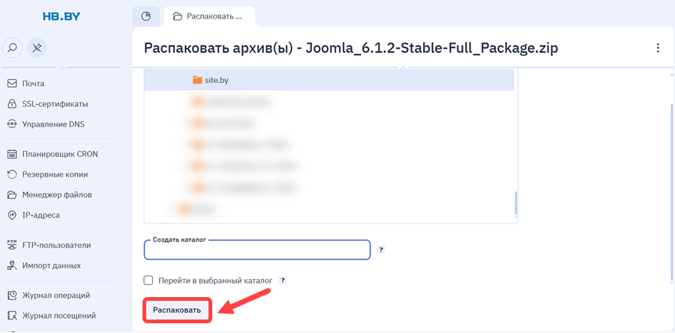Click the search magnifier icon
The image size is (675, 333).
tap(12, 47)
